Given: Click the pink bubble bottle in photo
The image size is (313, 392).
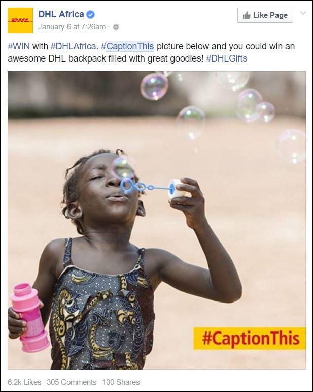Looking at the screenshot, I should point(29,317).
